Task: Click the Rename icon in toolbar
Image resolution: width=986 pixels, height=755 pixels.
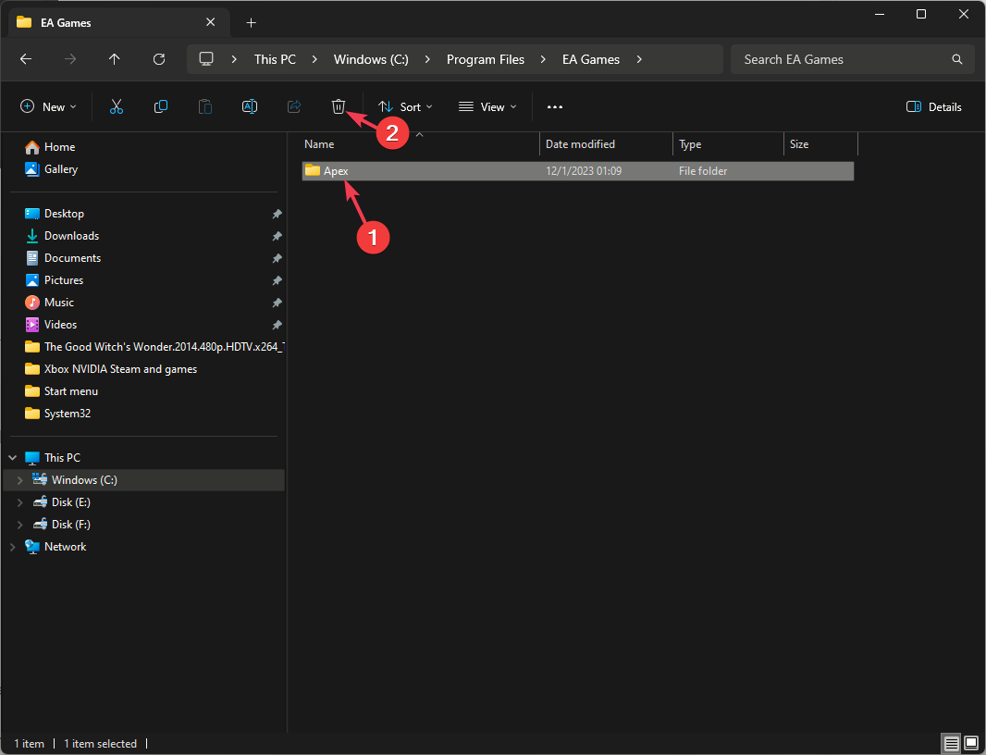Action: pyautogui.click(x=250, y=107)
